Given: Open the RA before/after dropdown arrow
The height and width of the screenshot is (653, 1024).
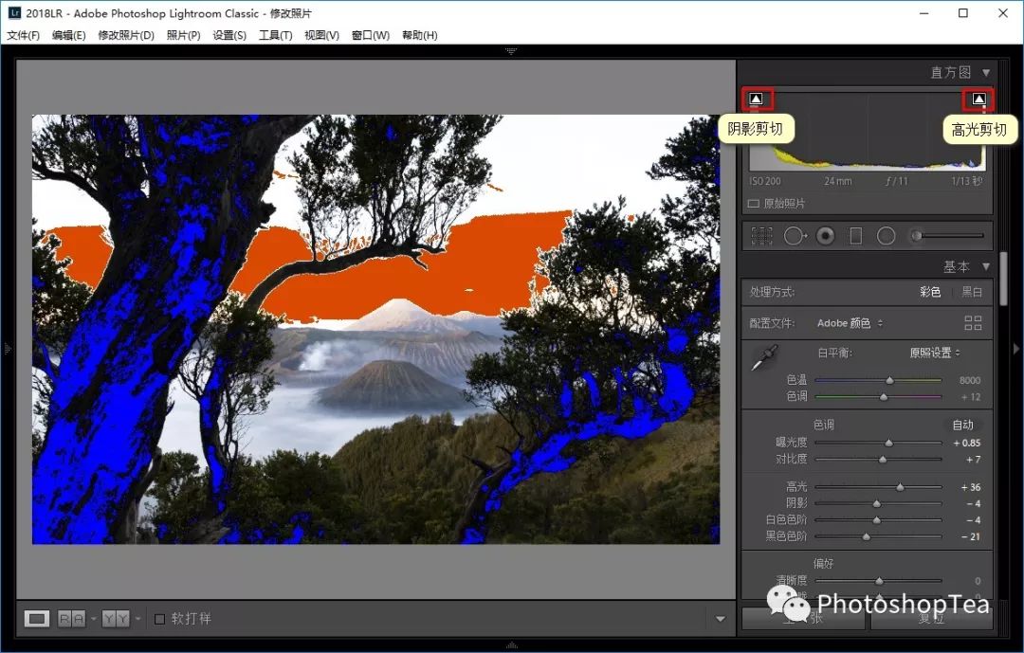Looking at the screenshot, I should pos(93,618).
